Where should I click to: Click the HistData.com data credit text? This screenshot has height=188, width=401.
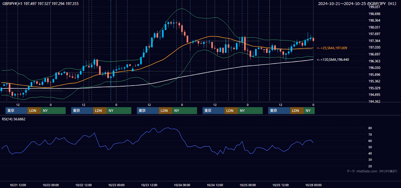click(372, 171)
